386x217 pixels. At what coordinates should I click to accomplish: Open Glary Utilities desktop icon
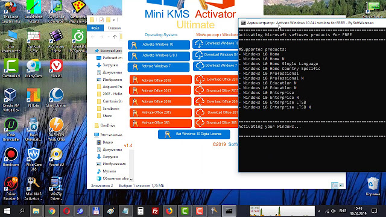(x=56, y=100)
